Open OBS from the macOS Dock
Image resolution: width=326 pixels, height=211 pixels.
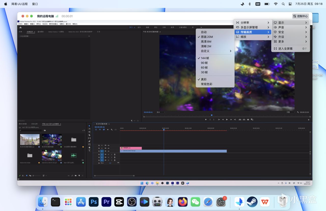pos(132,202)
